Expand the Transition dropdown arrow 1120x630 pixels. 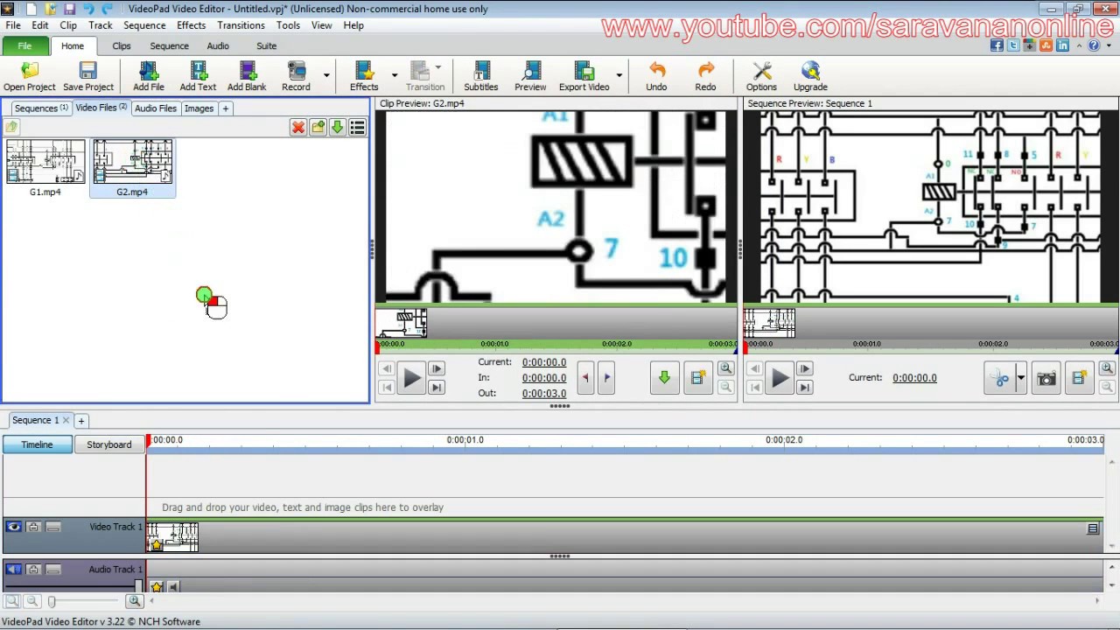(x=437, y=66)
